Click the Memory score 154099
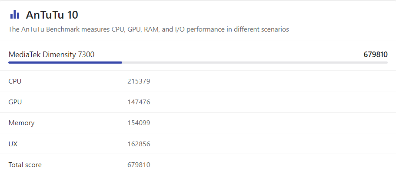The height and width of the screenshot is (174, 396). click(x=139, y=123)
